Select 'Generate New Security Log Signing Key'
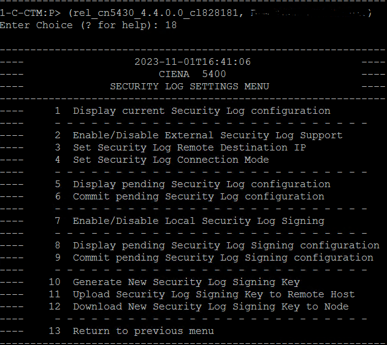Viewport: 387px width, 345px height. pos(186,282)
